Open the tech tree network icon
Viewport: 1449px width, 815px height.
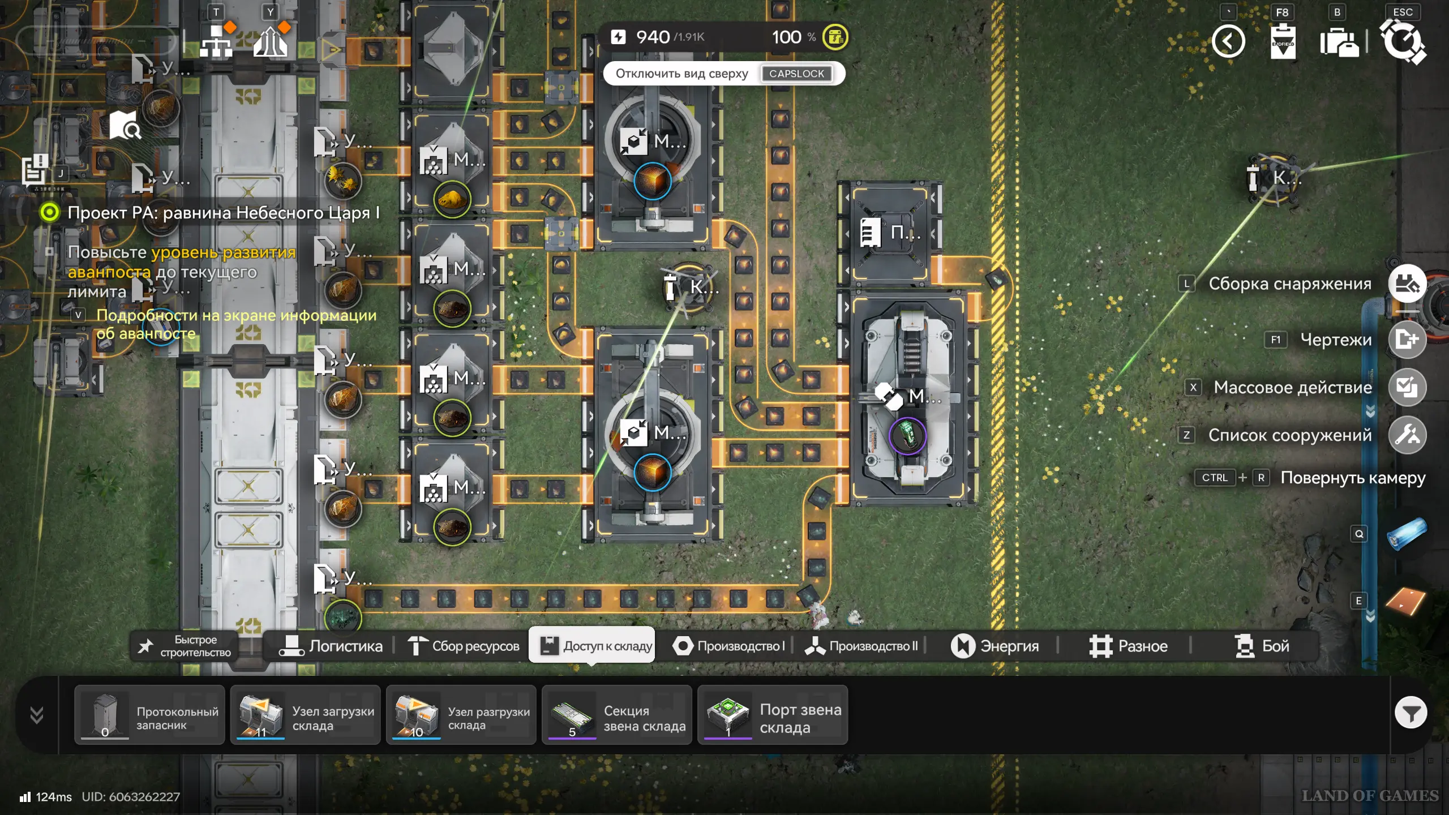[216, 41]
